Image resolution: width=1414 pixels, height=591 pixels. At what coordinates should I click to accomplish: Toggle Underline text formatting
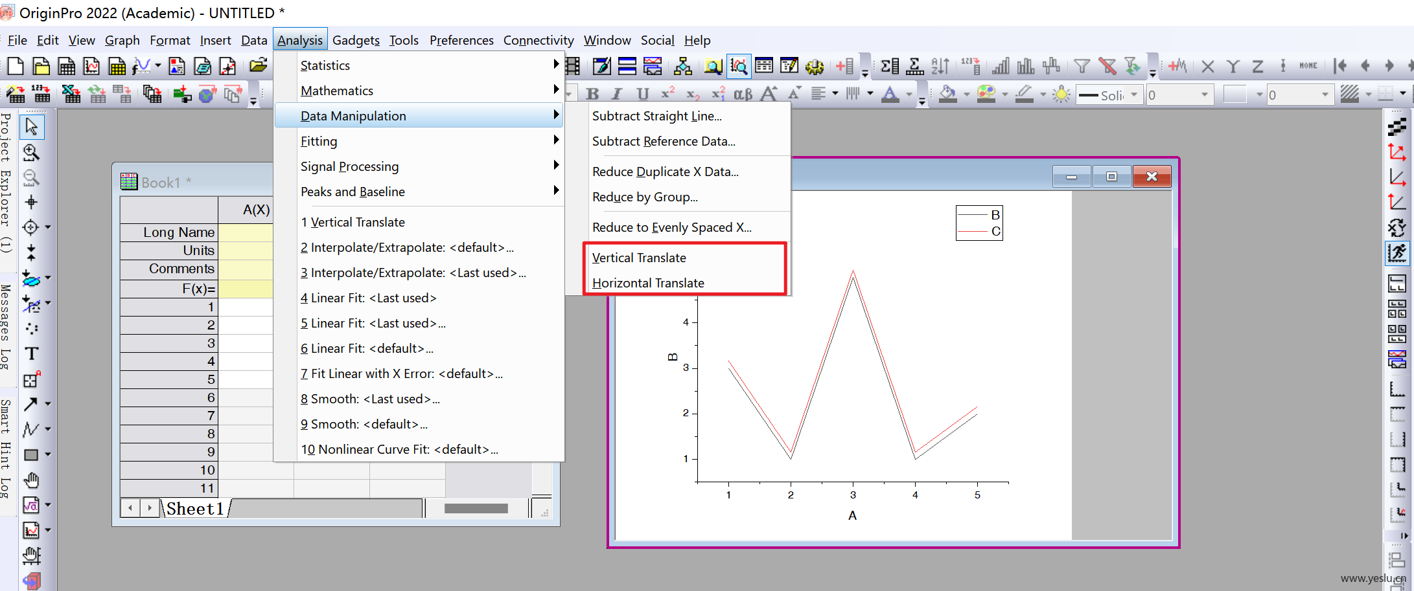click(x=643, y=95)
